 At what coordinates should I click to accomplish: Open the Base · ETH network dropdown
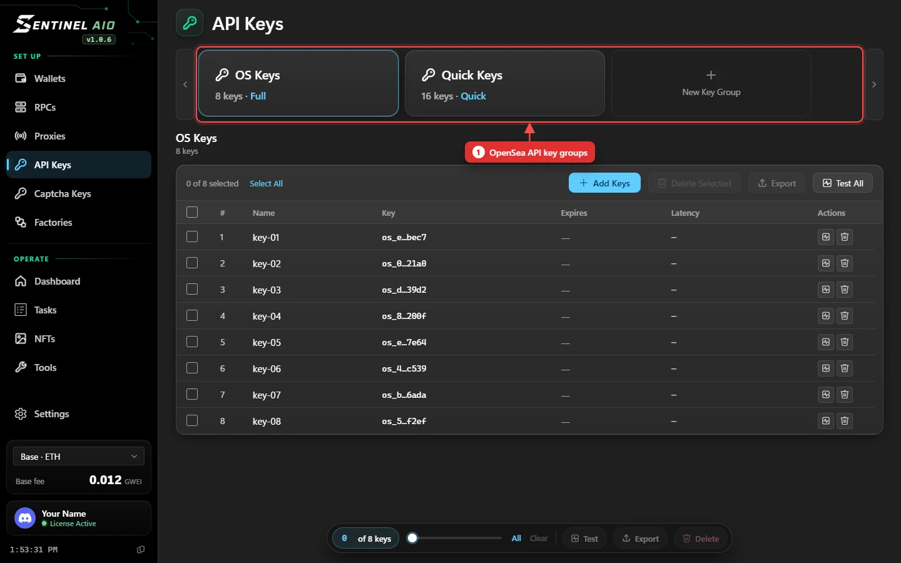(79, 457)
